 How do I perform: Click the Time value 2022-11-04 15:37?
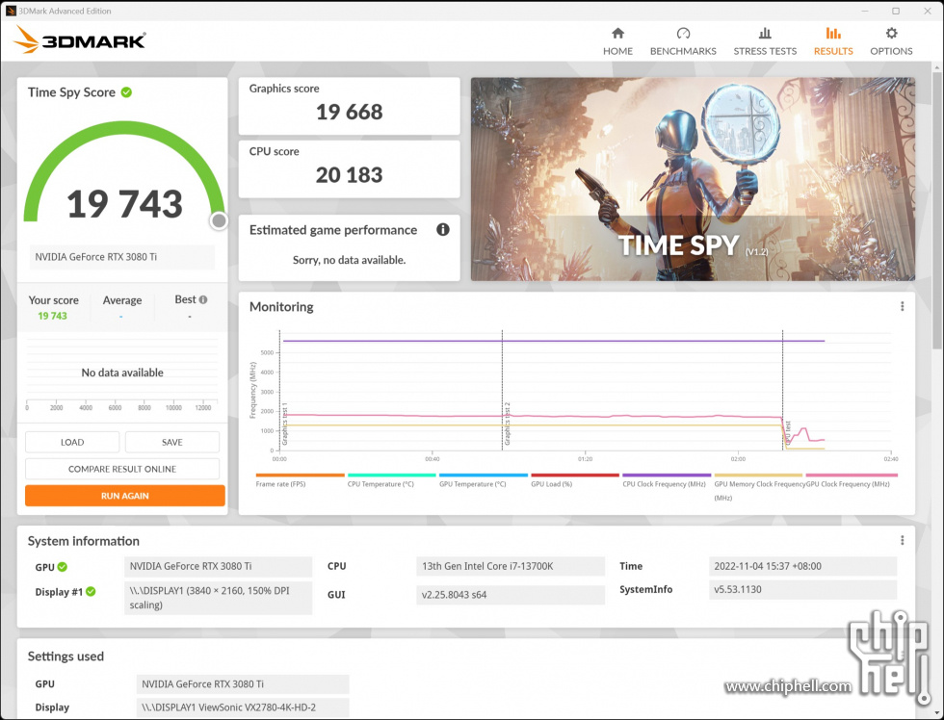pos(802,566)
